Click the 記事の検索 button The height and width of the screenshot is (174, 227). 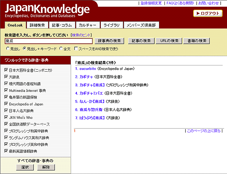(141, 41)
